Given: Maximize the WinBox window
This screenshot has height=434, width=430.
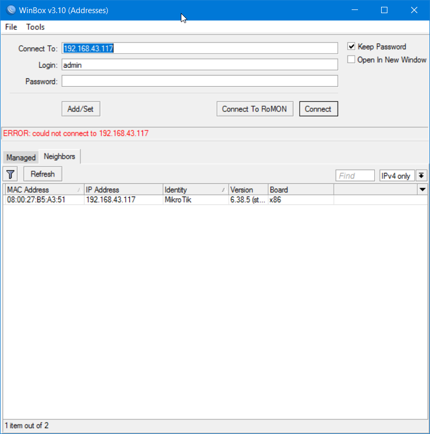Looking at the screenshot, I should tap(384, 10).
